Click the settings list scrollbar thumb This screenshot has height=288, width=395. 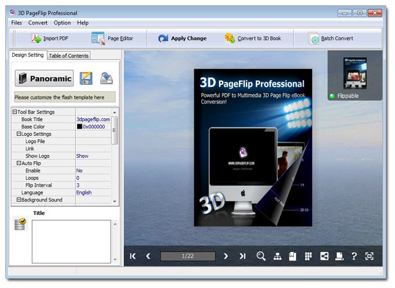[115, 130]
